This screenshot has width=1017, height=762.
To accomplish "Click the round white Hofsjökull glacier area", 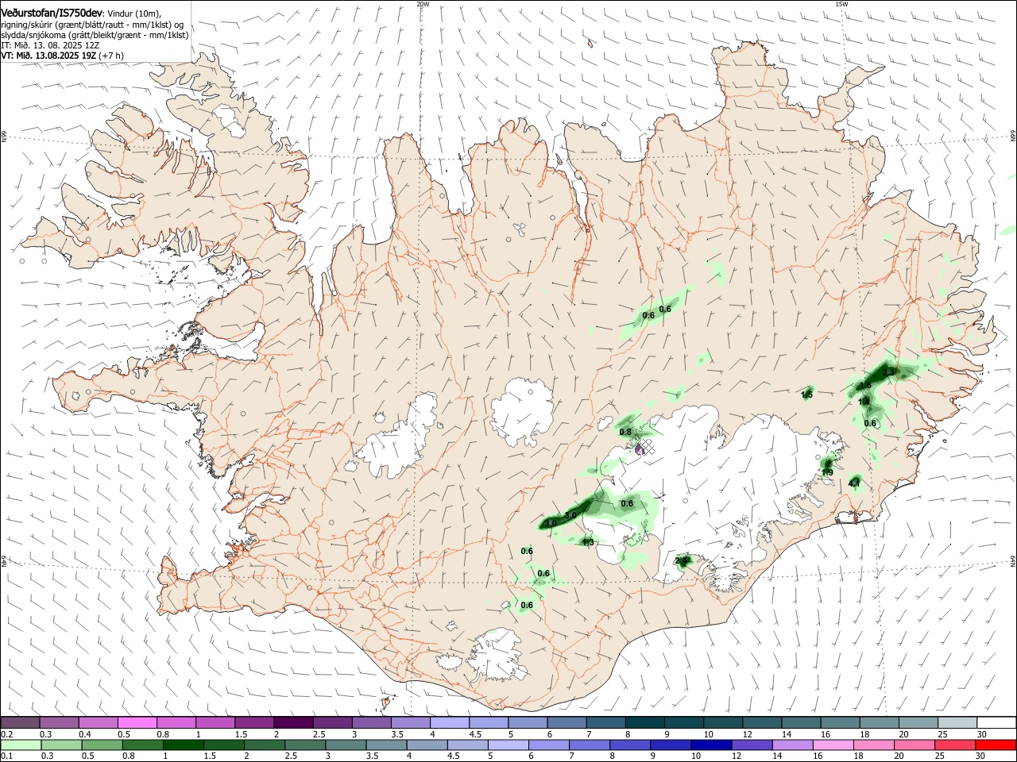I will coord(522,413).
